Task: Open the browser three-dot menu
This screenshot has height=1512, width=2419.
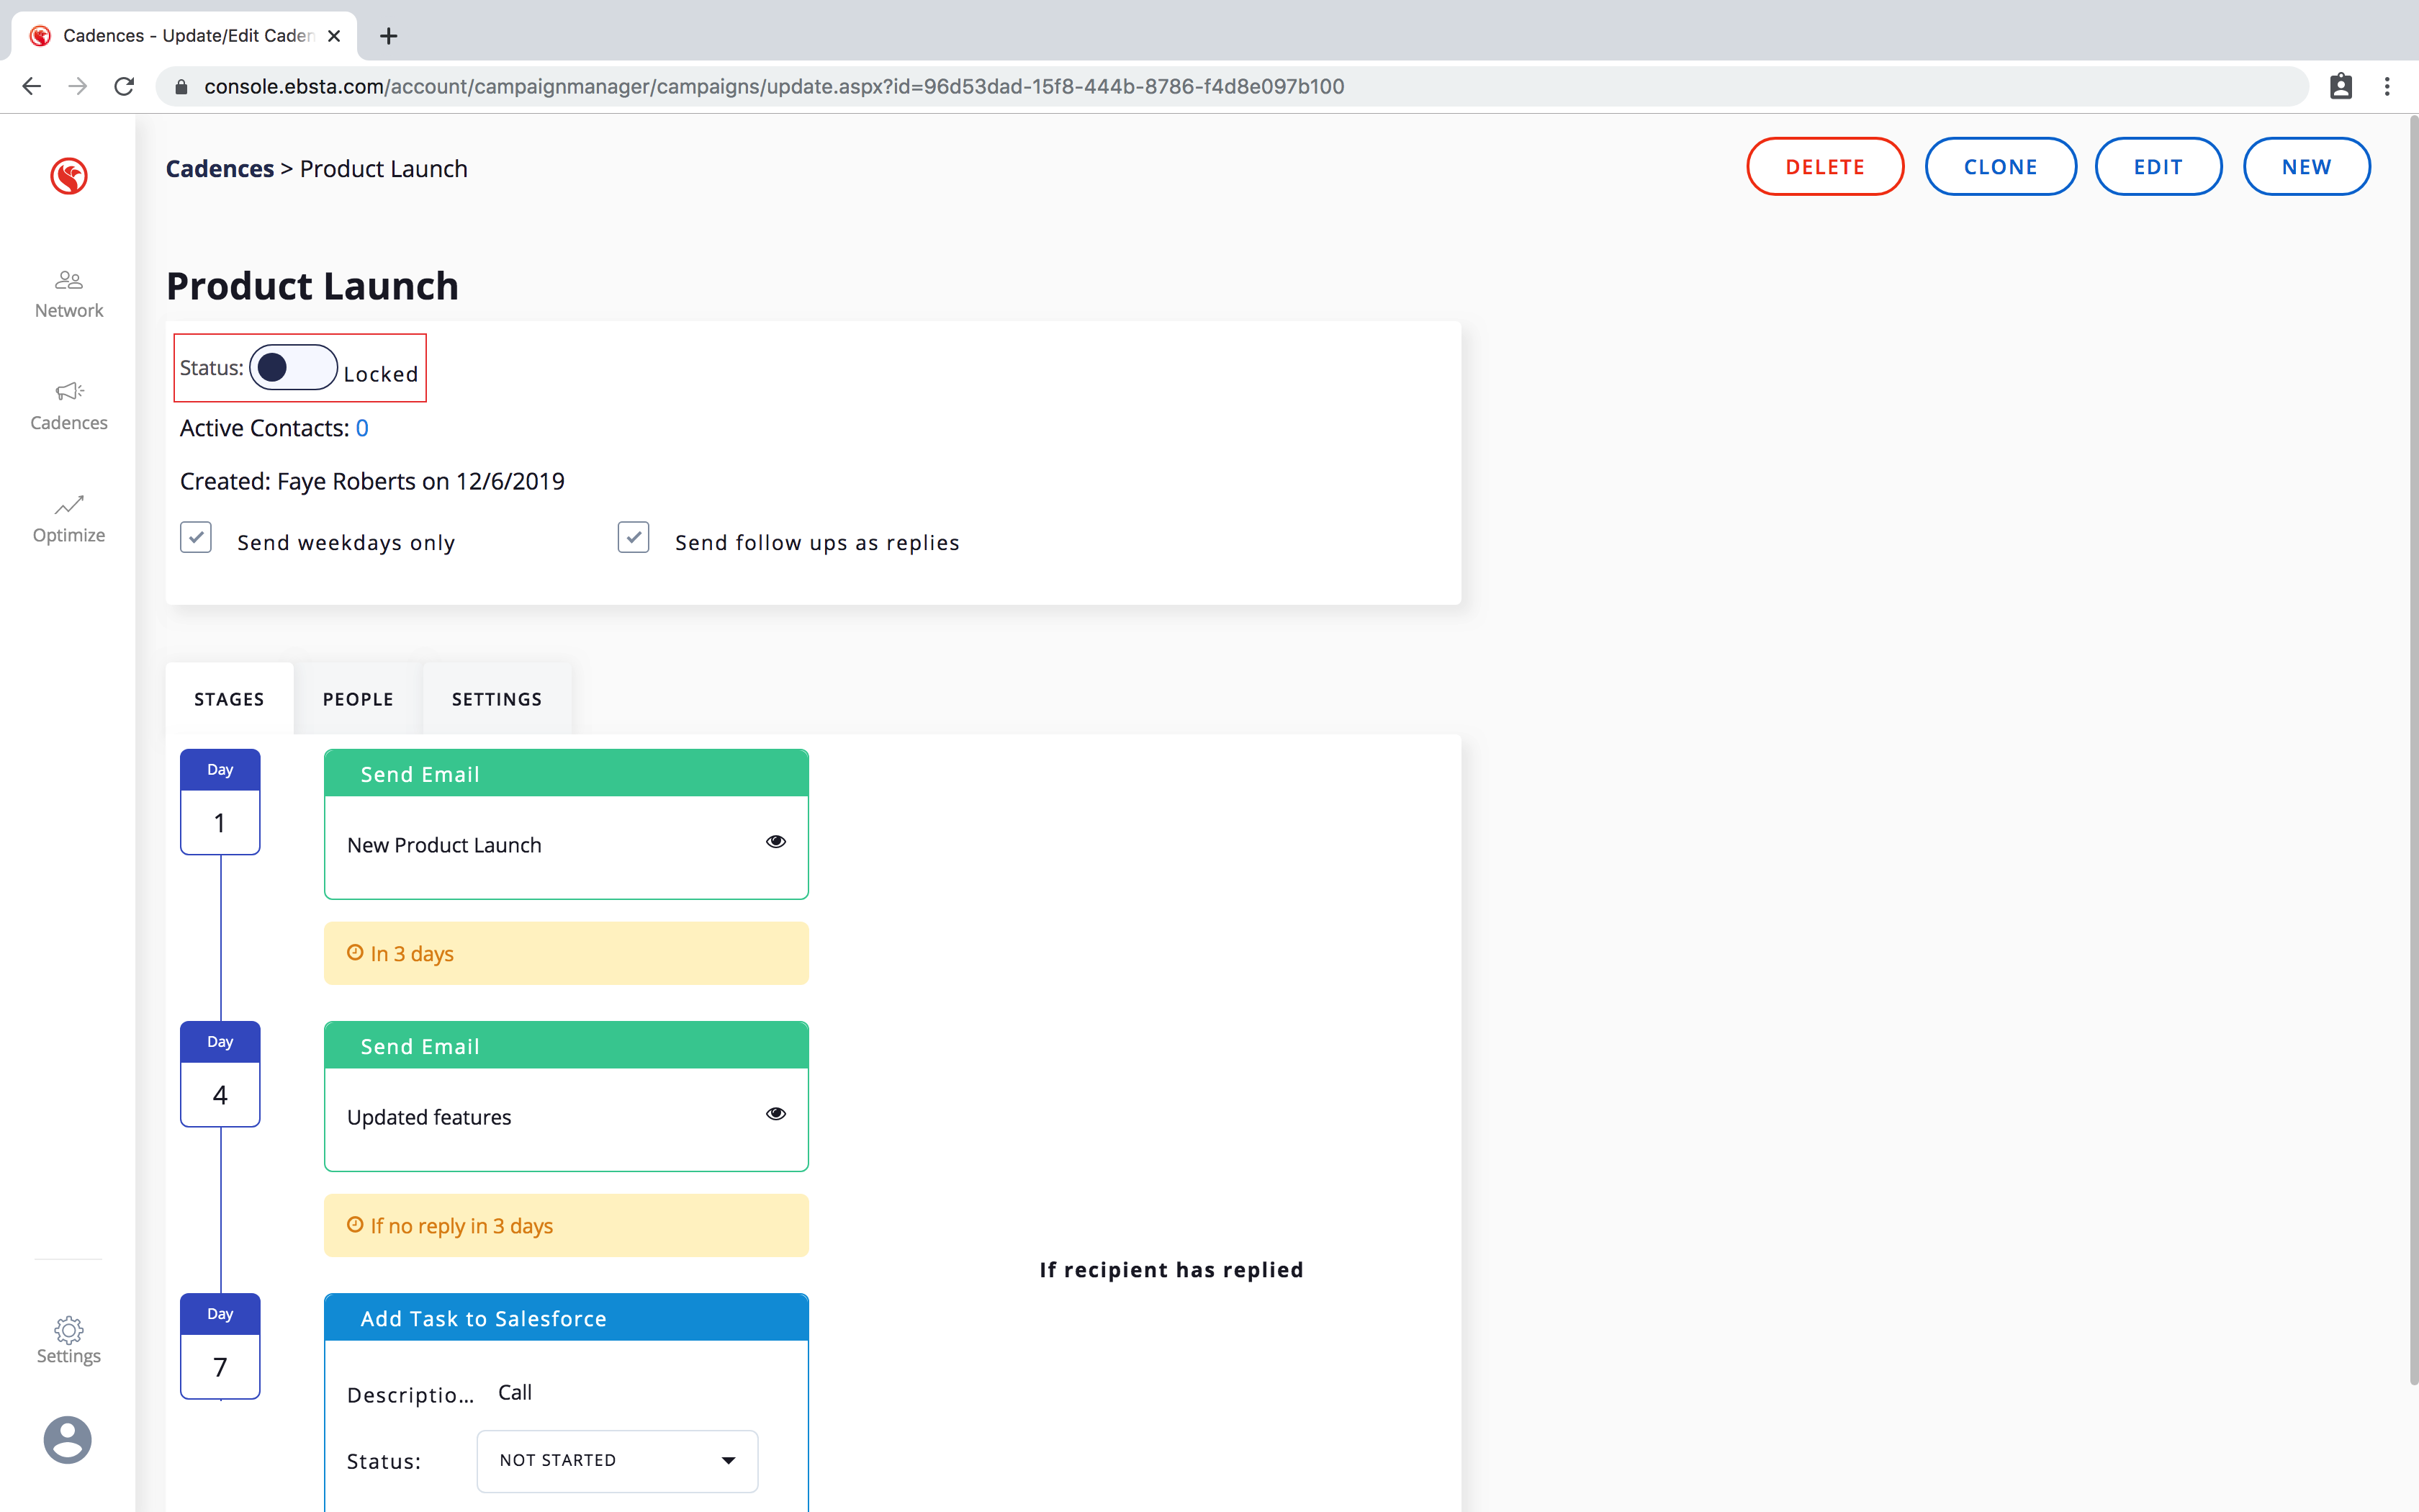Action: [x=2387, y=87]
